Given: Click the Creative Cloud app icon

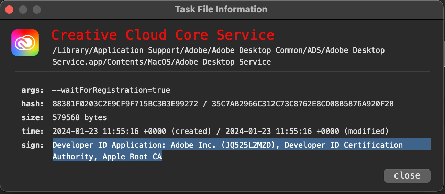Looking at the screenshot, I should pos(25,43).
